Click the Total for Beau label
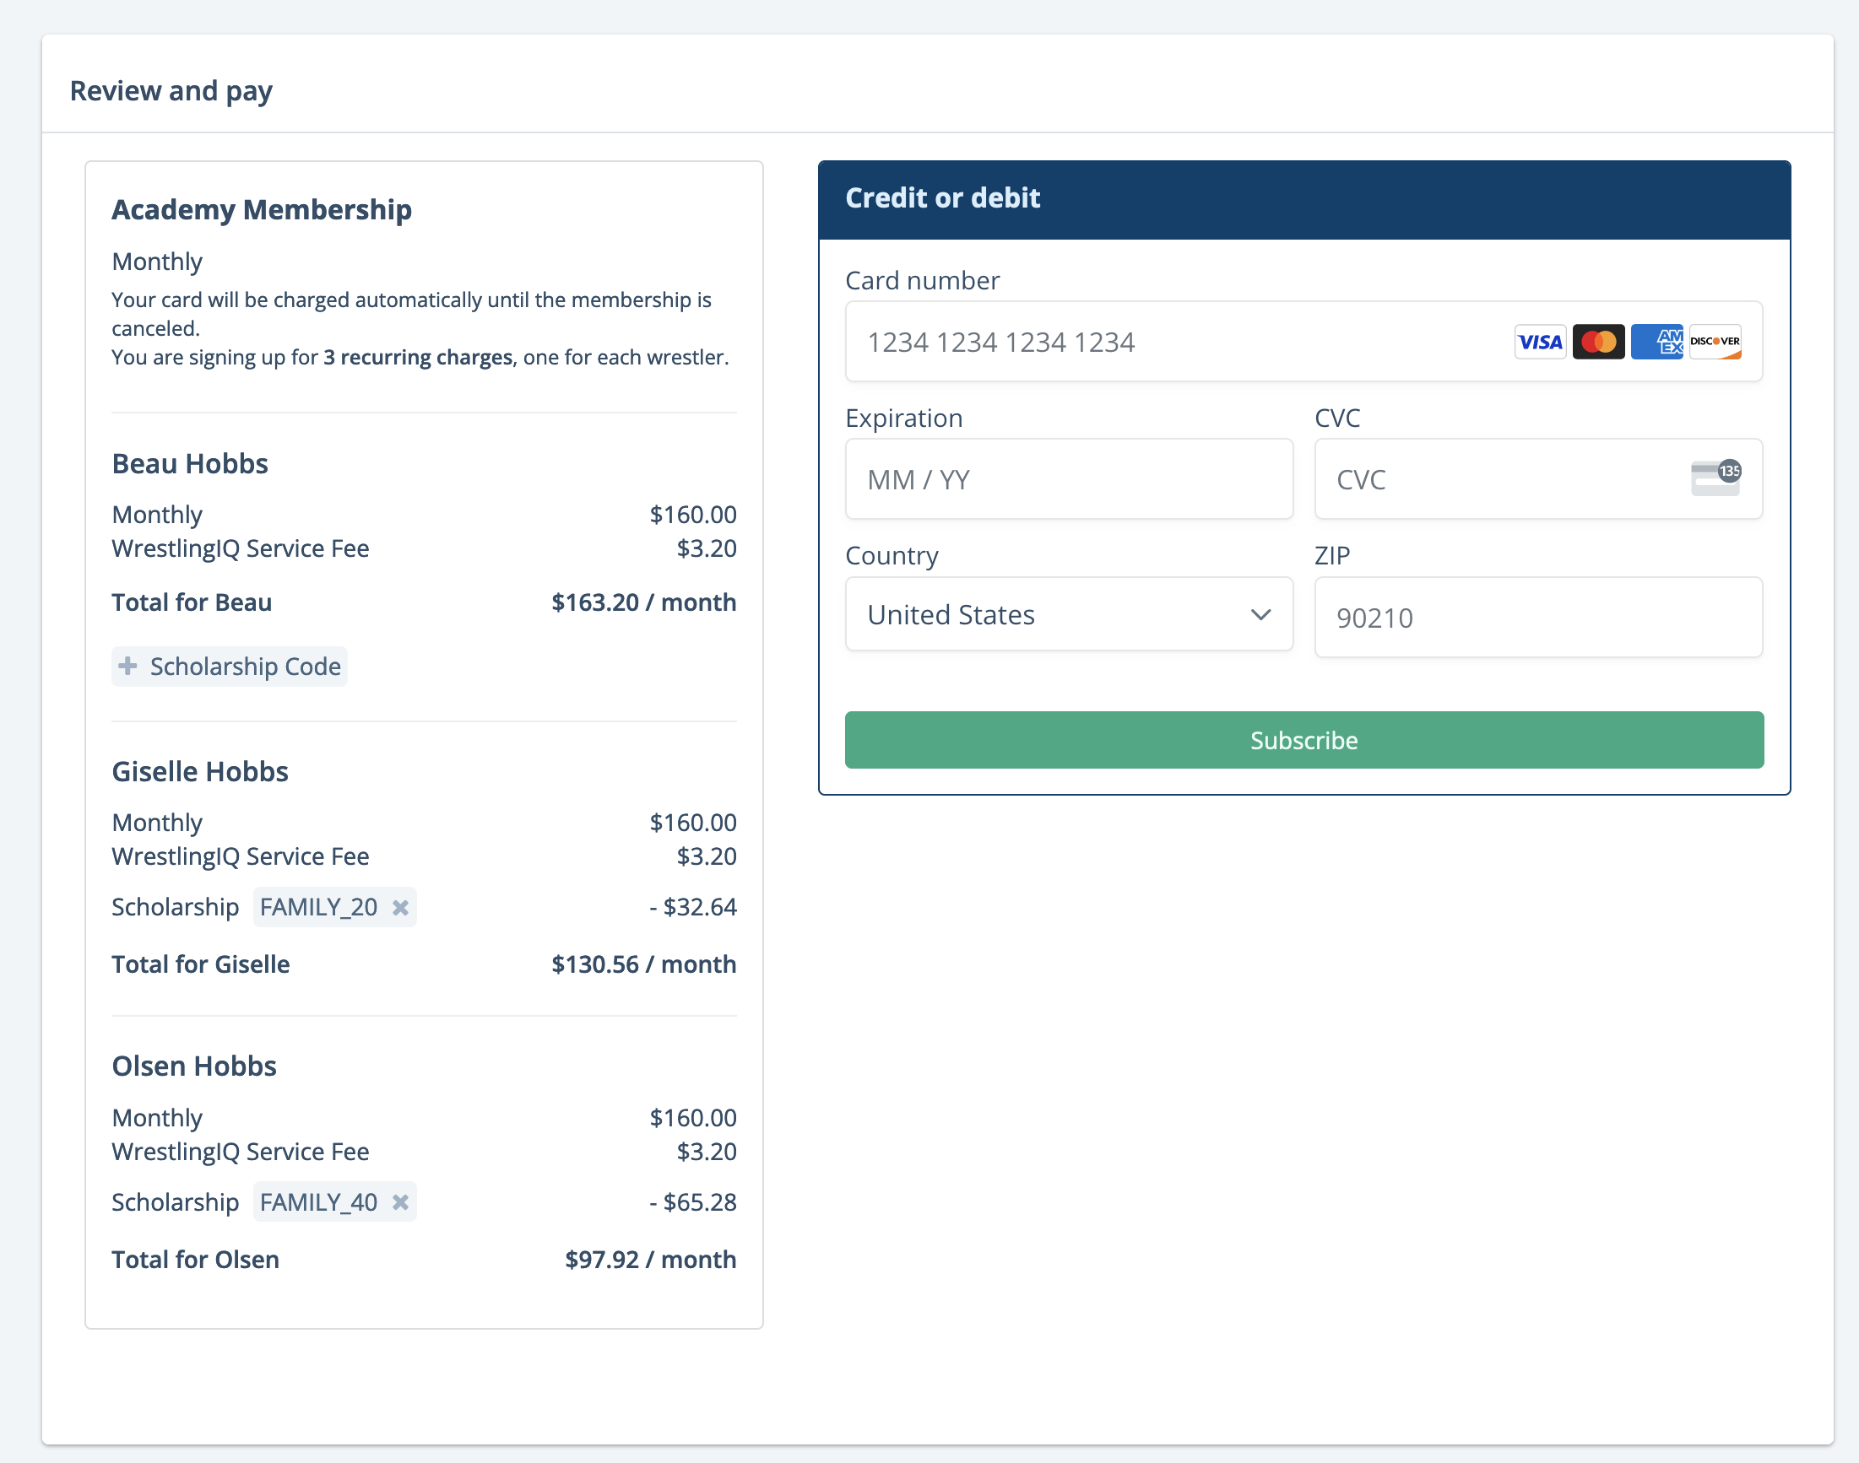 [192, 602]
